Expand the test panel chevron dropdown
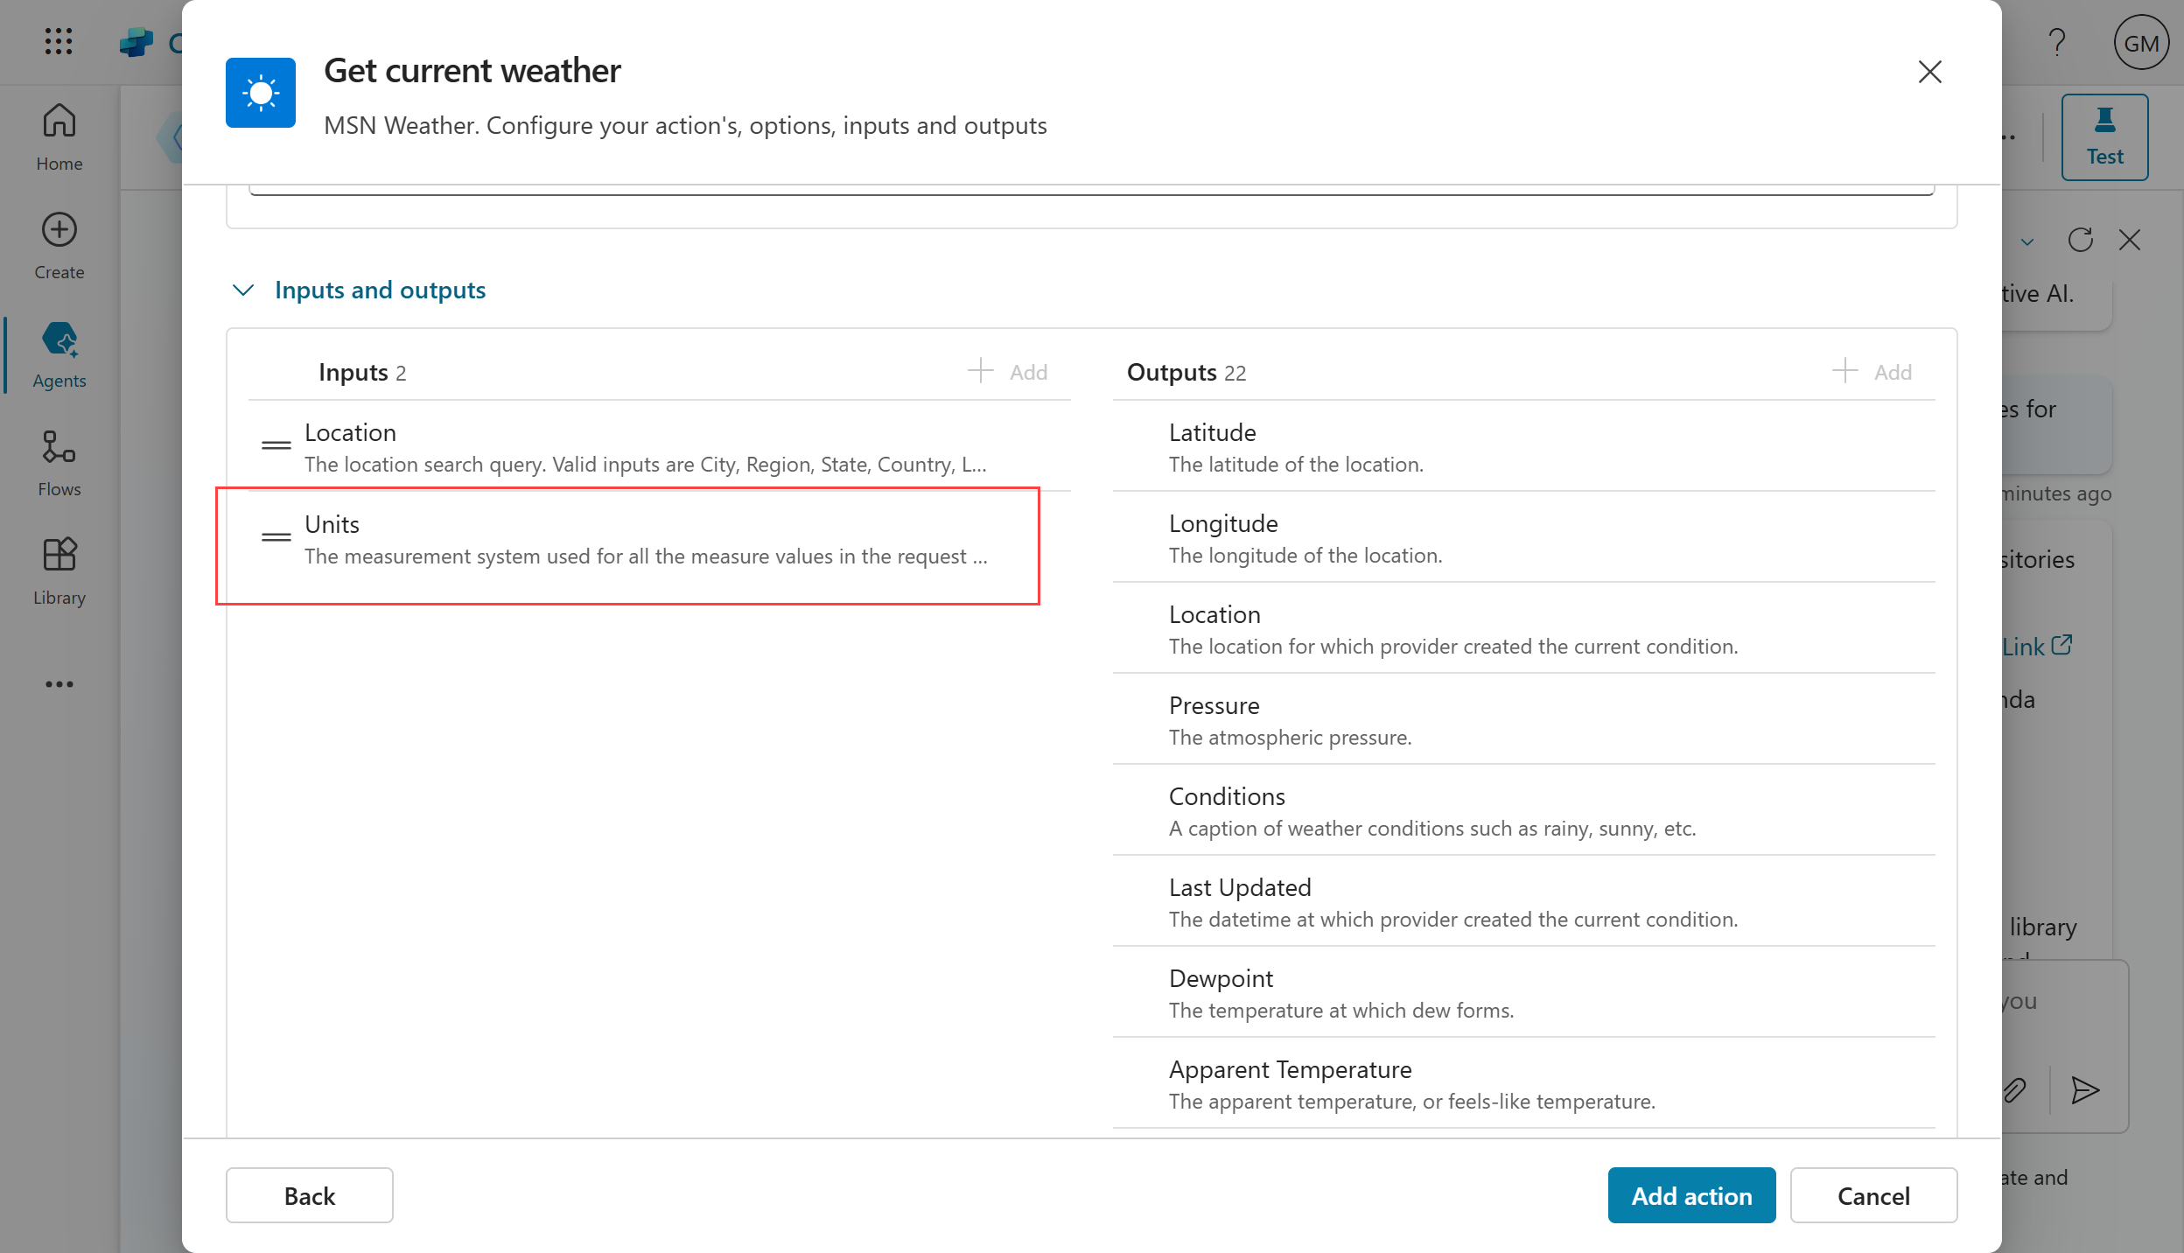Viewport: 2184px width, 1253px height. pyautogui.click(x=2027, y=241)
